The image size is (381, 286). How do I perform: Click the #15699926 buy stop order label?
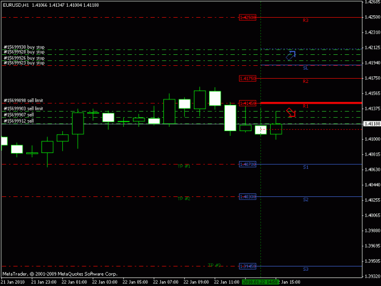pyautogui.click(x=24, y=58)
